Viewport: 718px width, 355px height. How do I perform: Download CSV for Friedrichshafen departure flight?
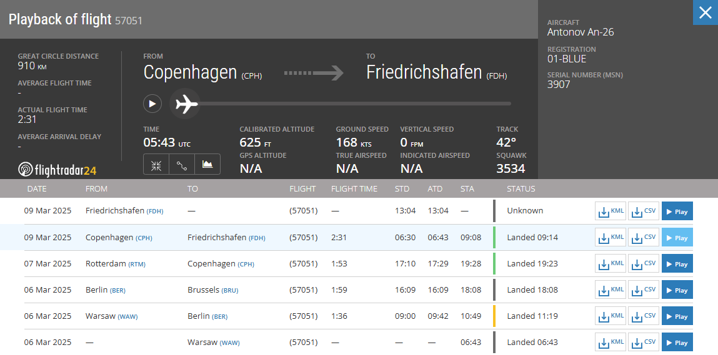644,211
